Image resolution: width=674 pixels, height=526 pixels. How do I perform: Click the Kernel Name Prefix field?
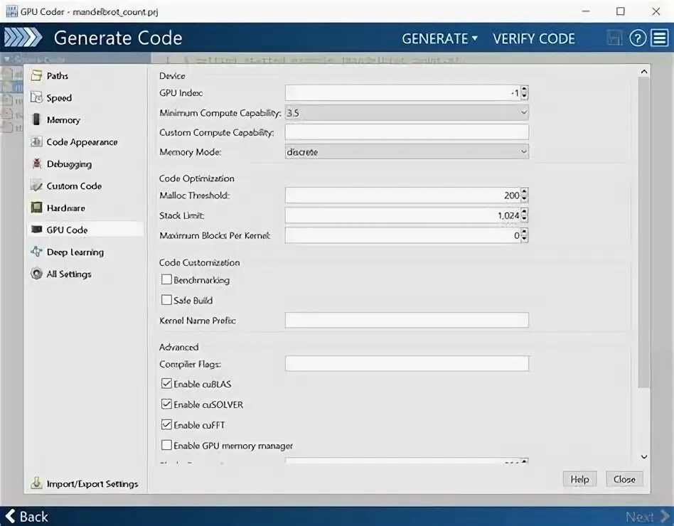coord(407,320)
